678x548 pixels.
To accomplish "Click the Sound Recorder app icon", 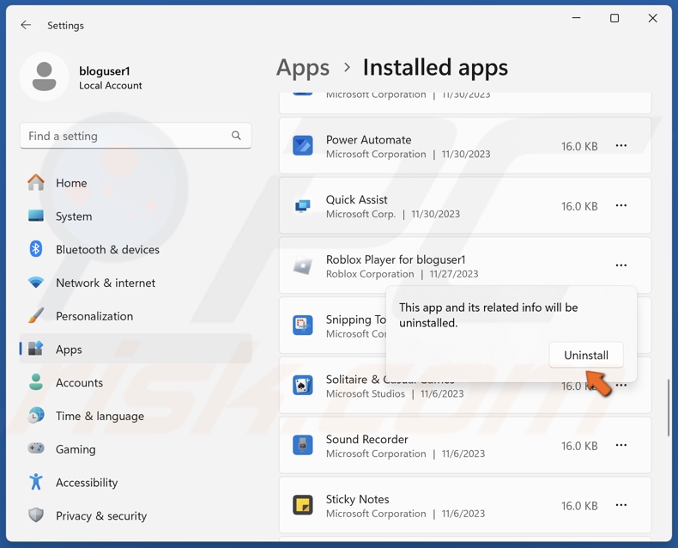I will click(x=303, y=446).
